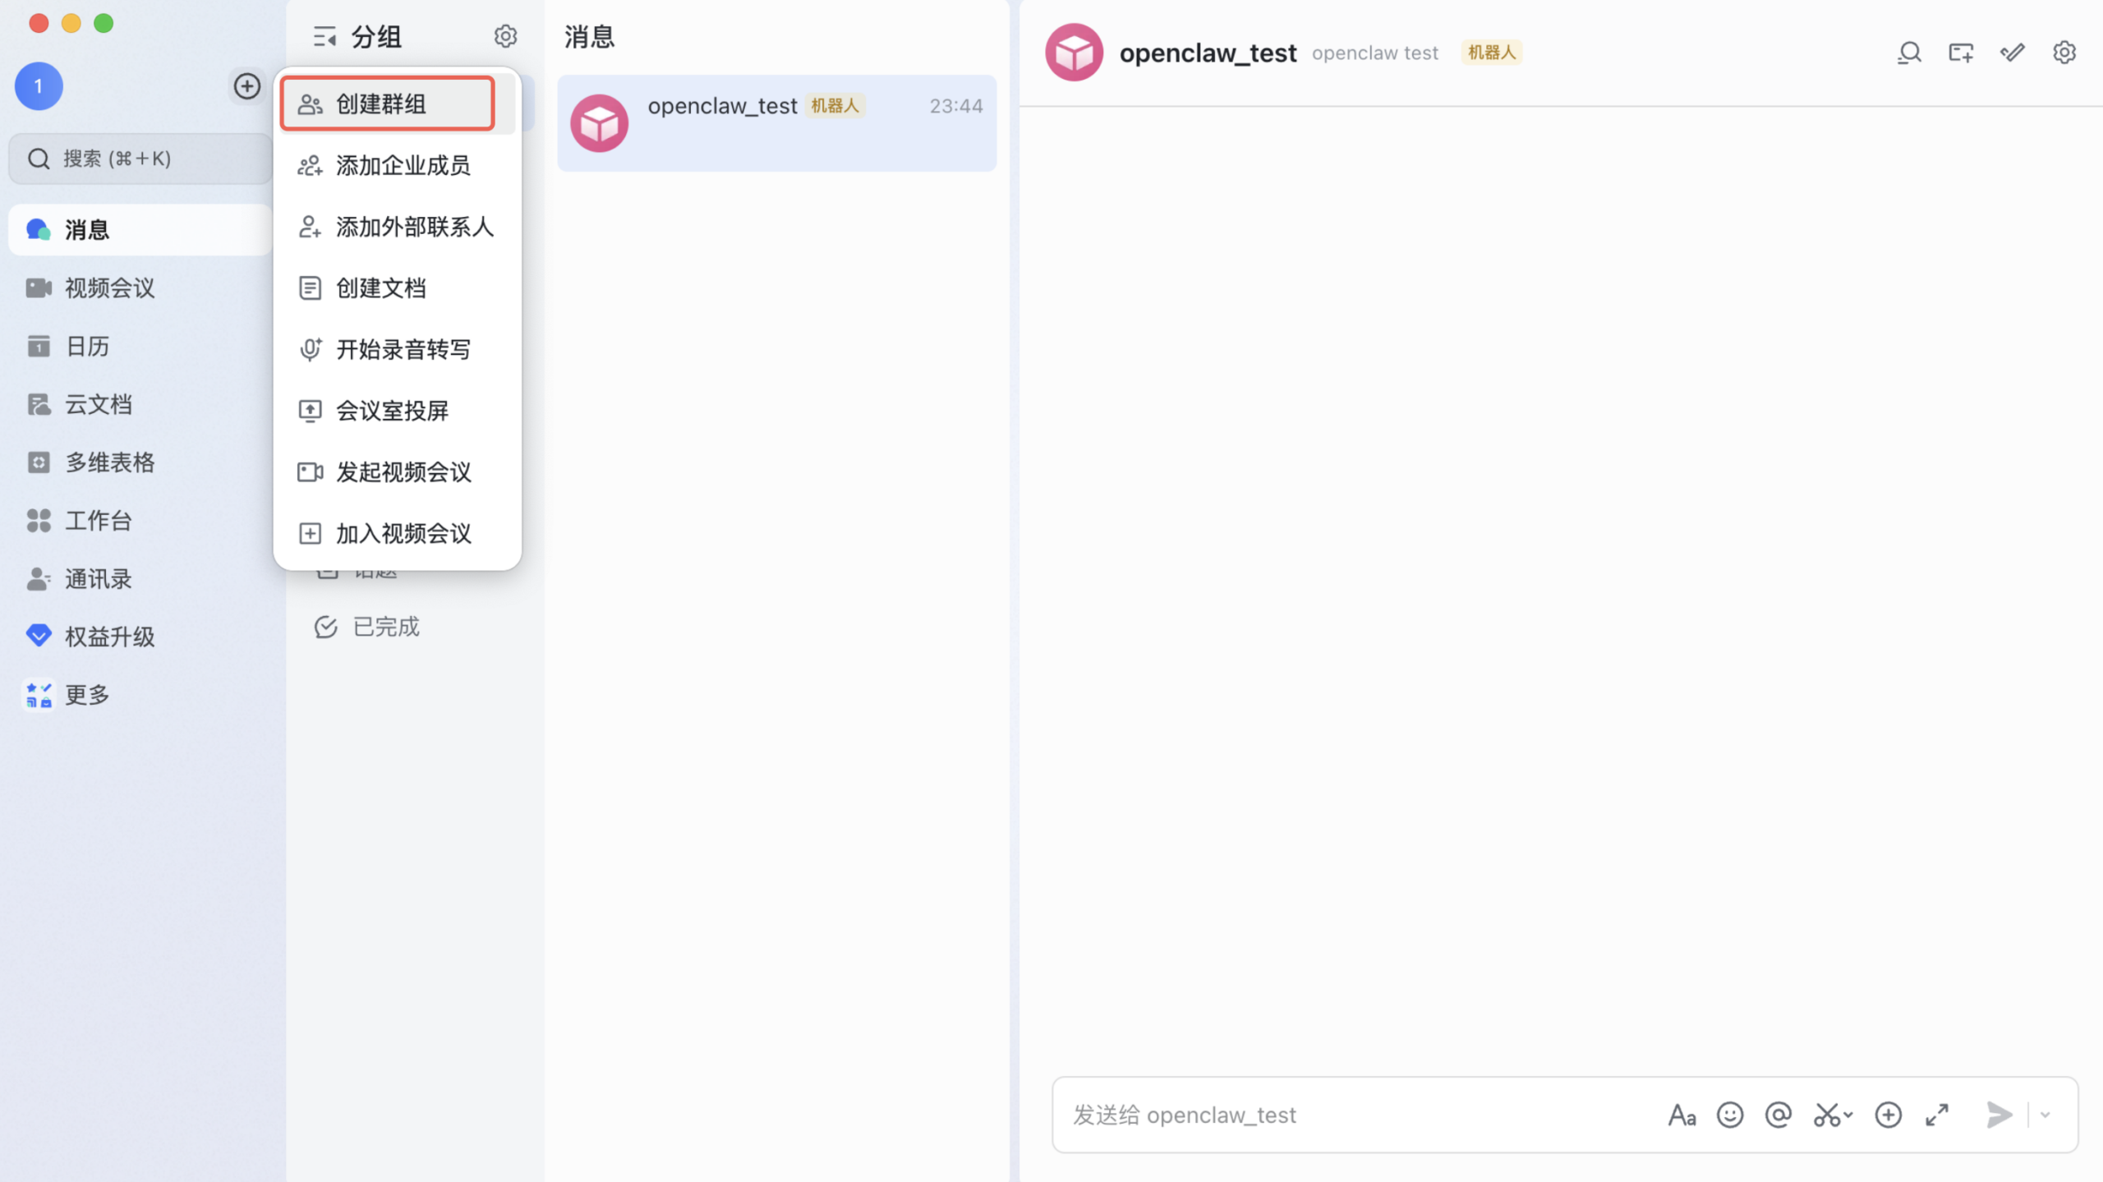Click the chat search icon in header

click(x=1908, y=53)
